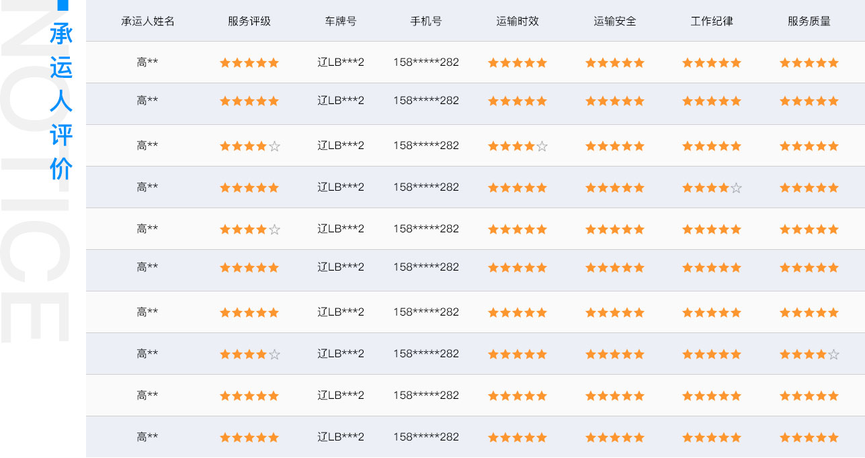Select the 工作纪律 column header

point(712,21)
